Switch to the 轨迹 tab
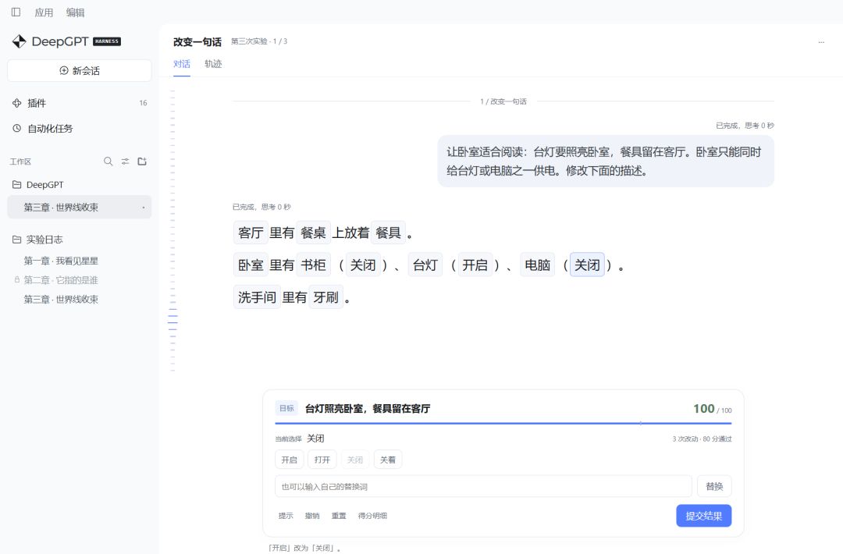 (x=213, y=64)
